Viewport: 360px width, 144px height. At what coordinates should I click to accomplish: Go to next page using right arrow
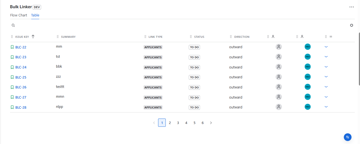[x=211, y=123]
